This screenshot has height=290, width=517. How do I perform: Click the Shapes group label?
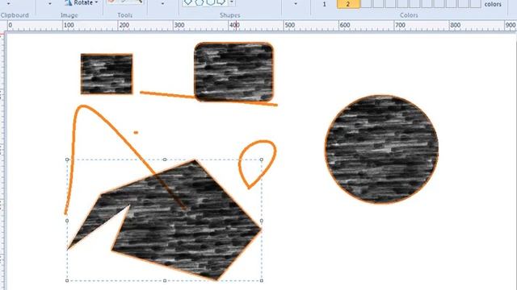[x=229, y=15]
